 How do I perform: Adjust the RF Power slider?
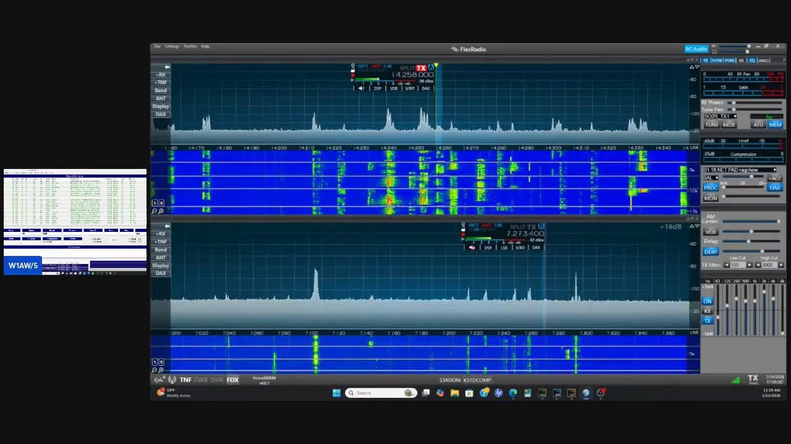(755, 102)
